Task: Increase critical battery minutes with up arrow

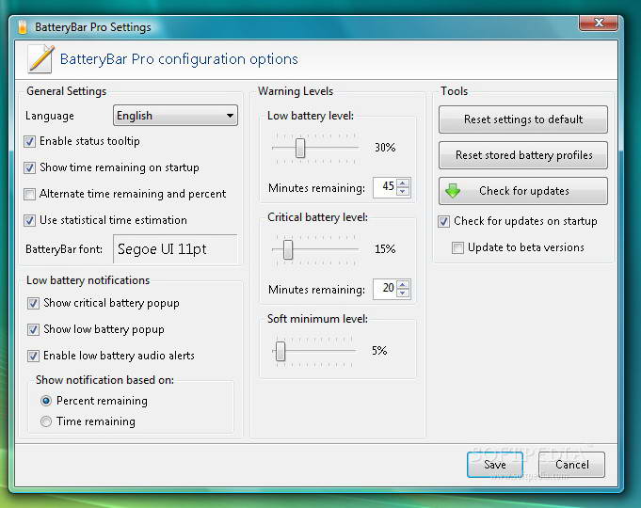Action: (403, 284)
